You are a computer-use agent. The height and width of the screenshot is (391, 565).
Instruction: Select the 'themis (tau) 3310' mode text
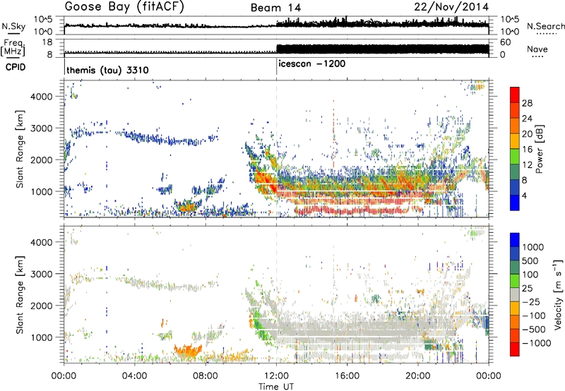coord(107,70)
